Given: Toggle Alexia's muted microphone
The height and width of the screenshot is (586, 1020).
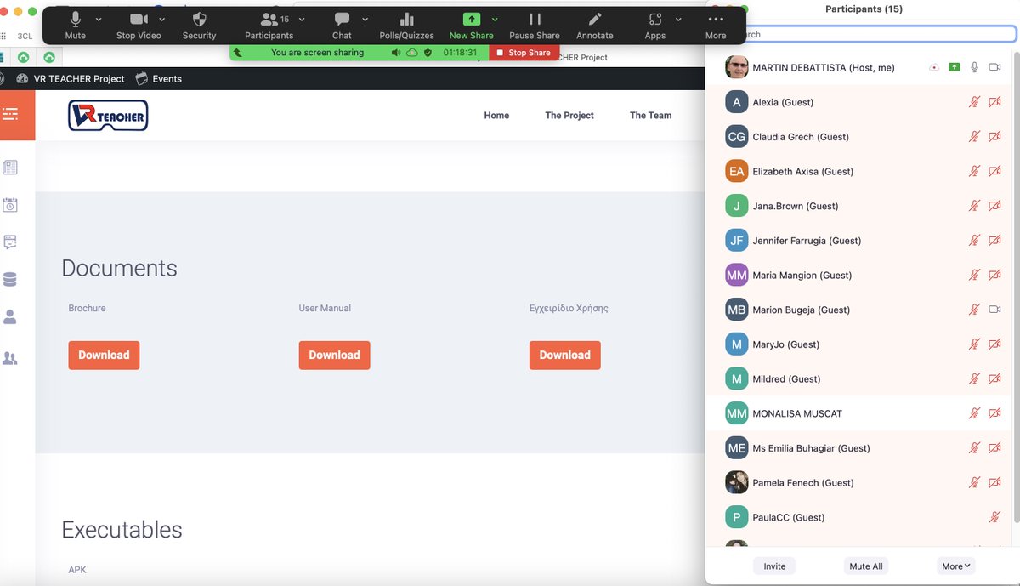Looking at the screenshot, I should pos(975,102).
